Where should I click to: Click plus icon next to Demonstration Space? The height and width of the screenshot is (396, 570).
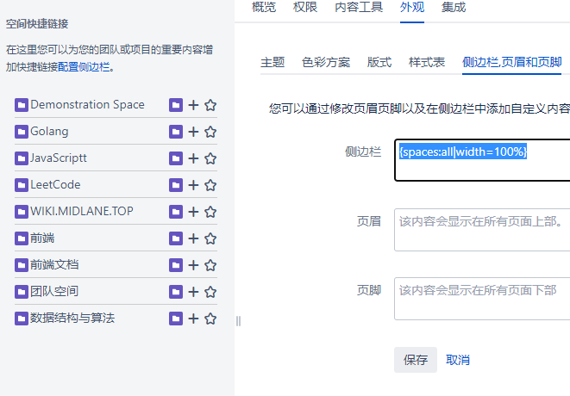click(x=193, y=105)
